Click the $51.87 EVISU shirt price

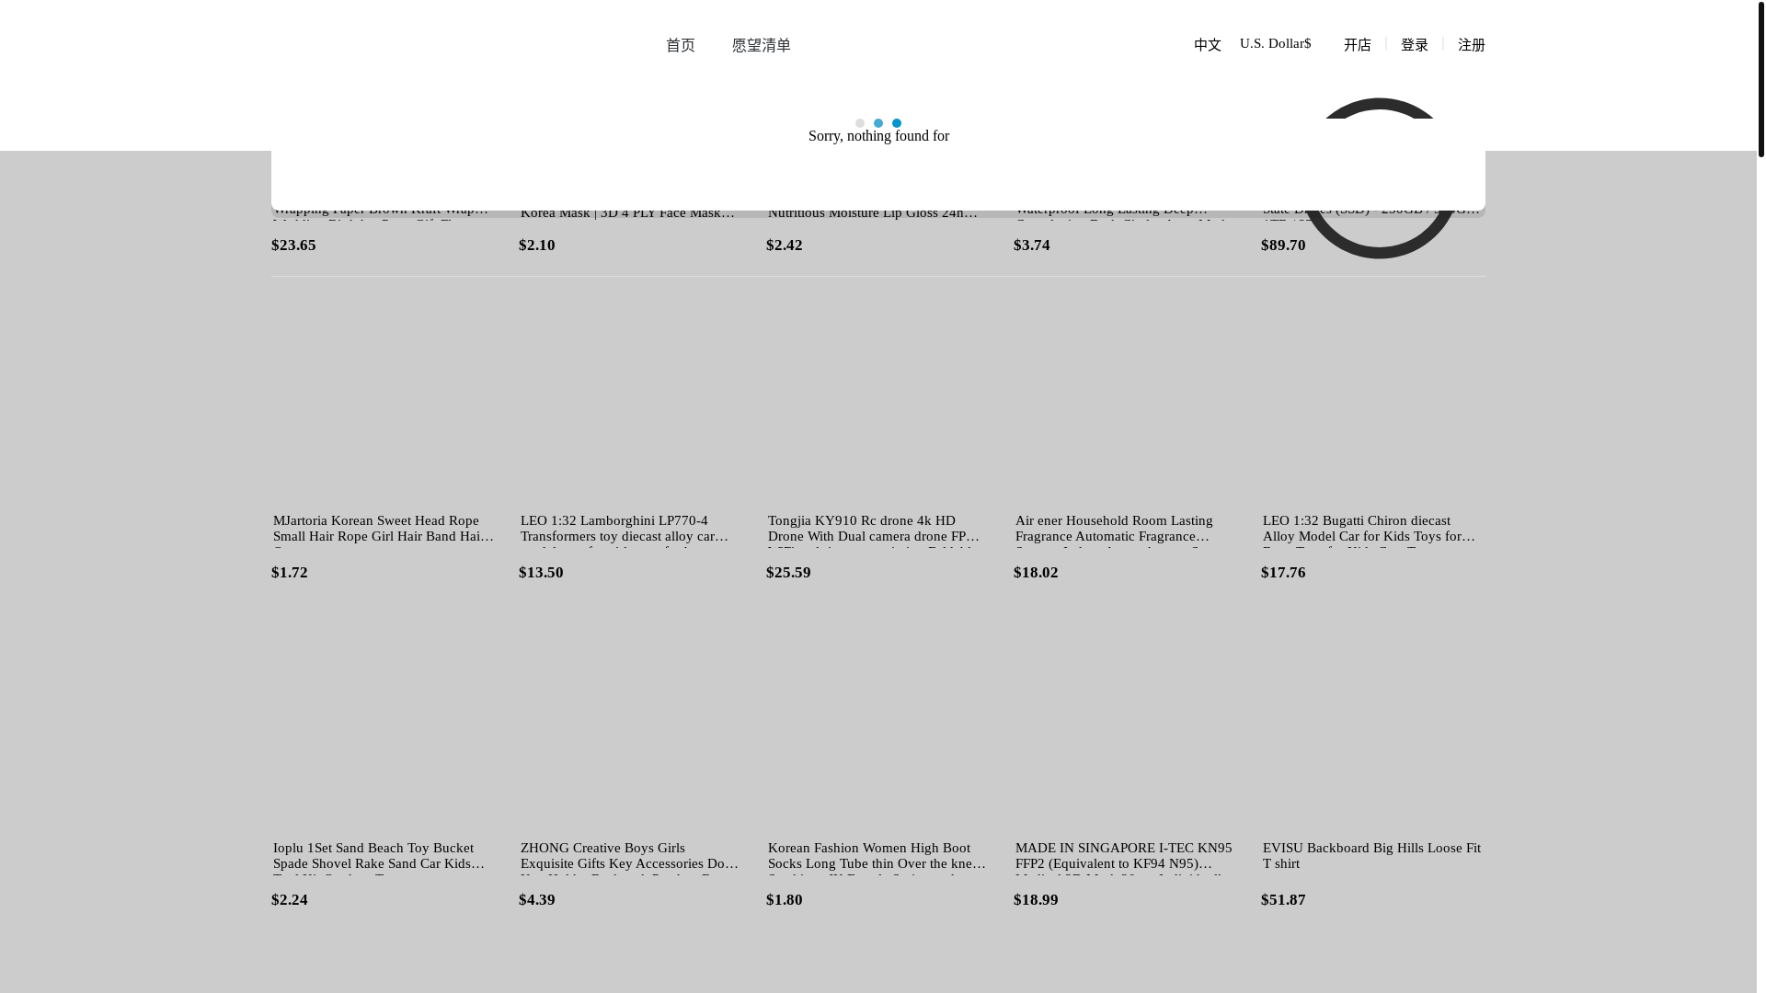(x=1283, y=900)
